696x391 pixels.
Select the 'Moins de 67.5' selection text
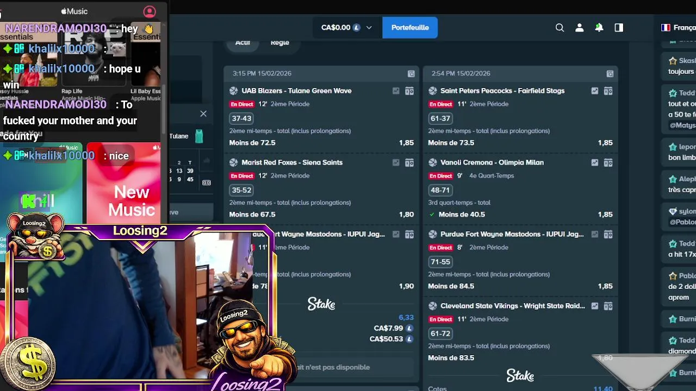click(252, 215)
